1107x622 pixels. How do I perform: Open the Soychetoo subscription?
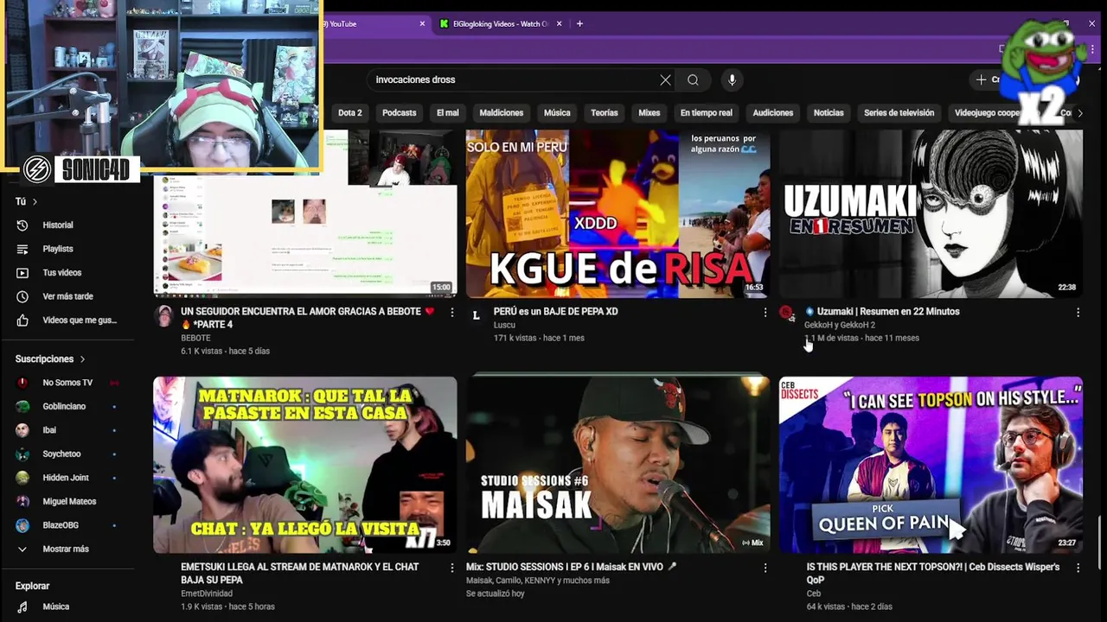click(61, 454)
